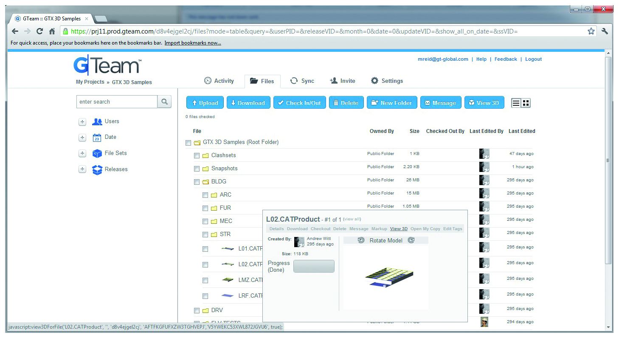The image size is (619, 338).
Task: Open the Files tab
Action: point(262,81)
